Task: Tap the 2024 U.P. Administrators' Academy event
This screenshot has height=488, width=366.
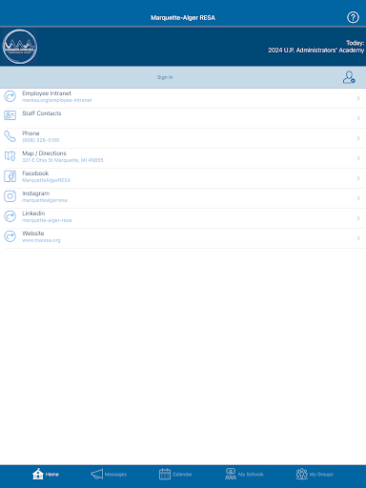Action: tap(316, 51)
